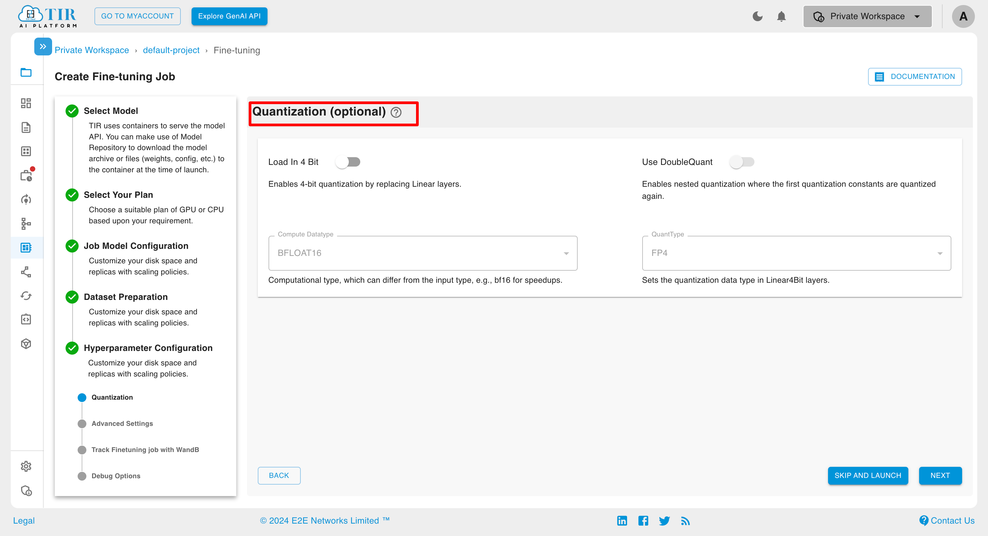The image size is (988, 536).
Task: Toggle dark mode moon icon
Action: [757, 16]
